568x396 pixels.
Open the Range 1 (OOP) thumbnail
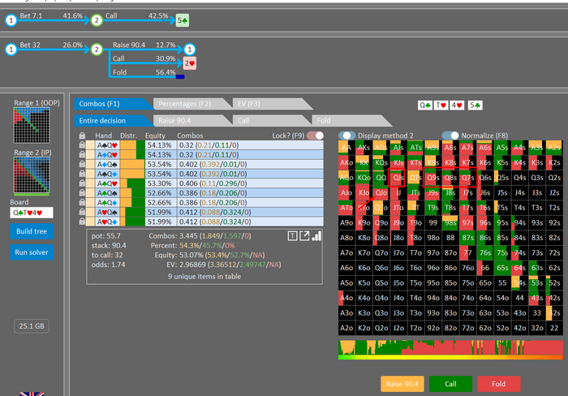pyautogui.click(x=32, y=126)
